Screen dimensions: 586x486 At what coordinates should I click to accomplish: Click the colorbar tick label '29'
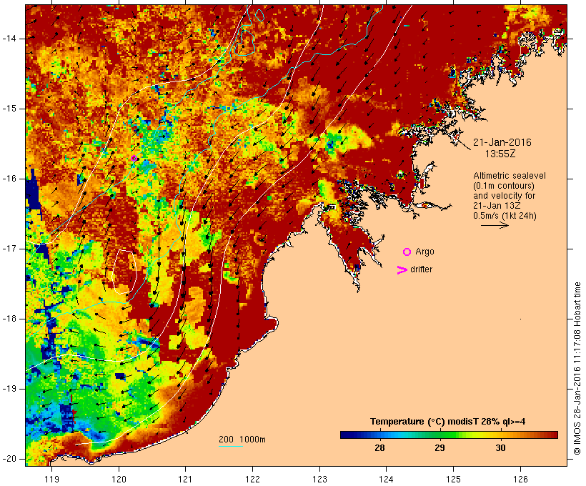[x=439, y=448]
